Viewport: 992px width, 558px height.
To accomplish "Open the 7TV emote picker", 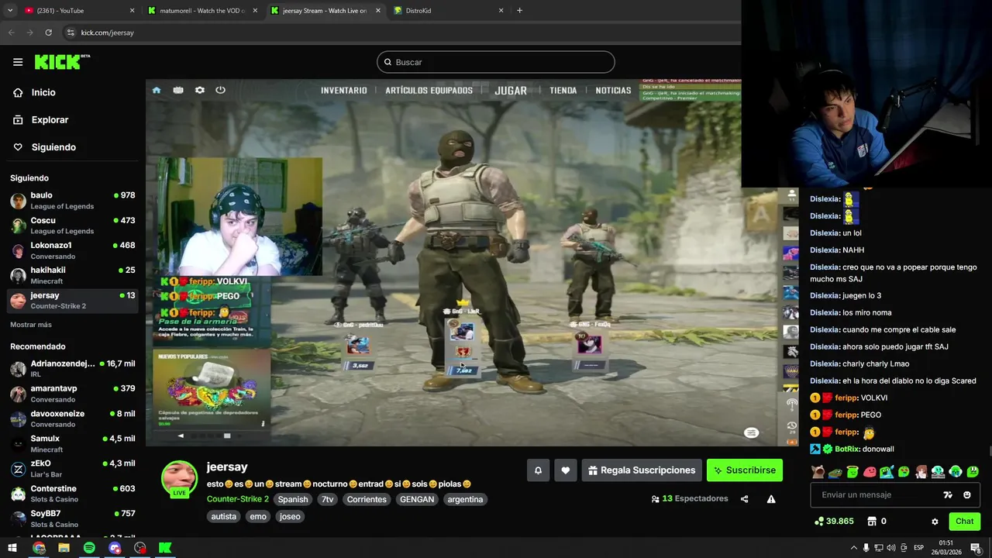I will [x=948, y=495].
